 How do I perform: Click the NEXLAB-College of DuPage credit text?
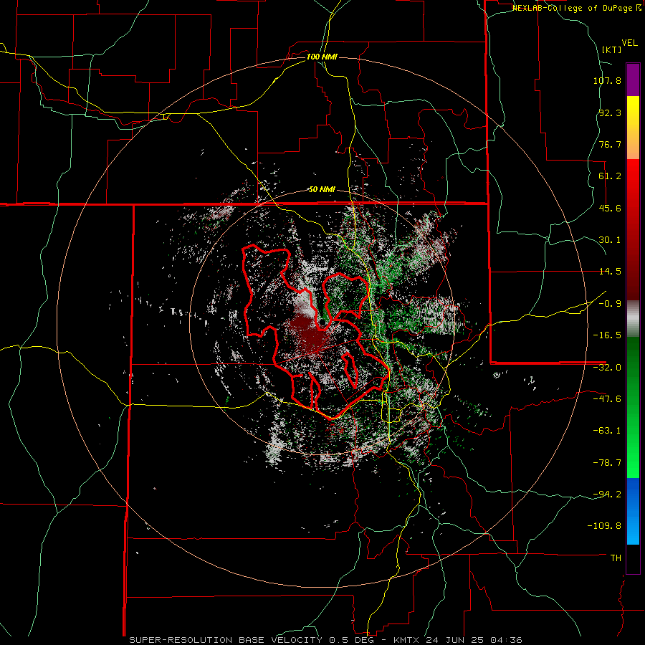coord(576,8)
